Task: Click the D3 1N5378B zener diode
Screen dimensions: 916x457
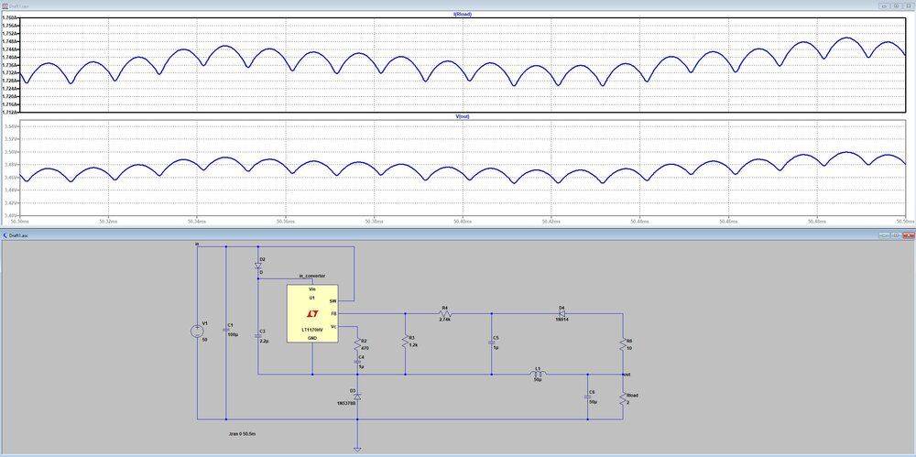Action: click(x=357, y=397)
